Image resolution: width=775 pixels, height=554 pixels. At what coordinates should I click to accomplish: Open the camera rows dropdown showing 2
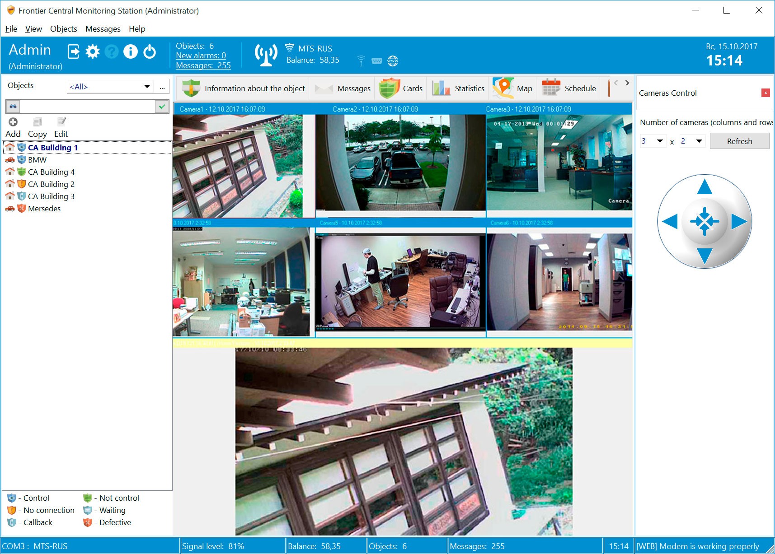pyautogui.click(x=699, y=140)
